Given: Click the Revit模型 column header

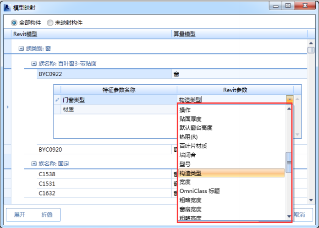Looking at the screenshot, I should click(91, 34).
